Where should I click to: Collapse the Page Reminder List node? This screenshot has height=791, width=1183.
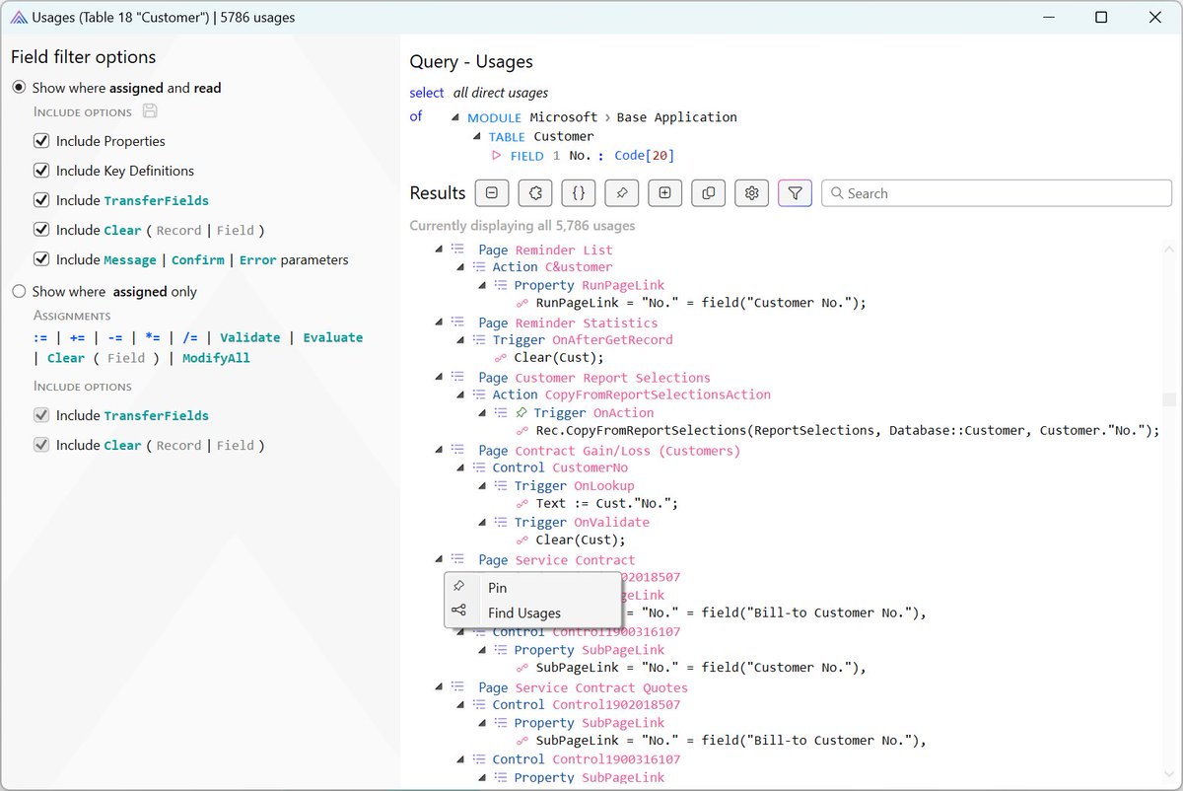[x=439, y=250]
